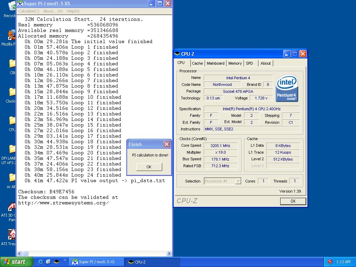Click the Super PI horizontal scrollbar thumb
Viewport: 356px width, 267px height.
(25, 253)
